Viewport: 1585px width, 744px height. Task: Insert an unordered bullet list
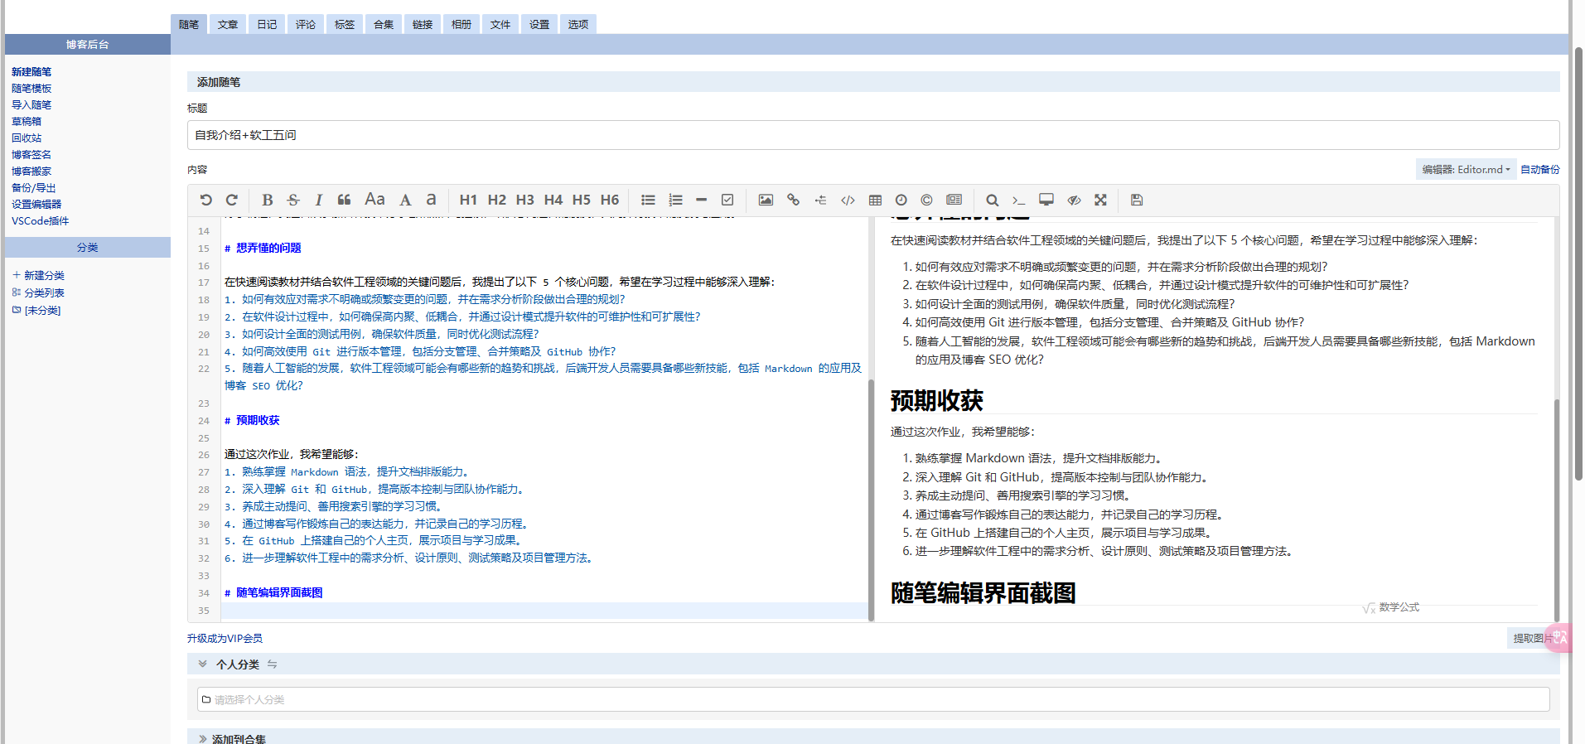(648, 200)
